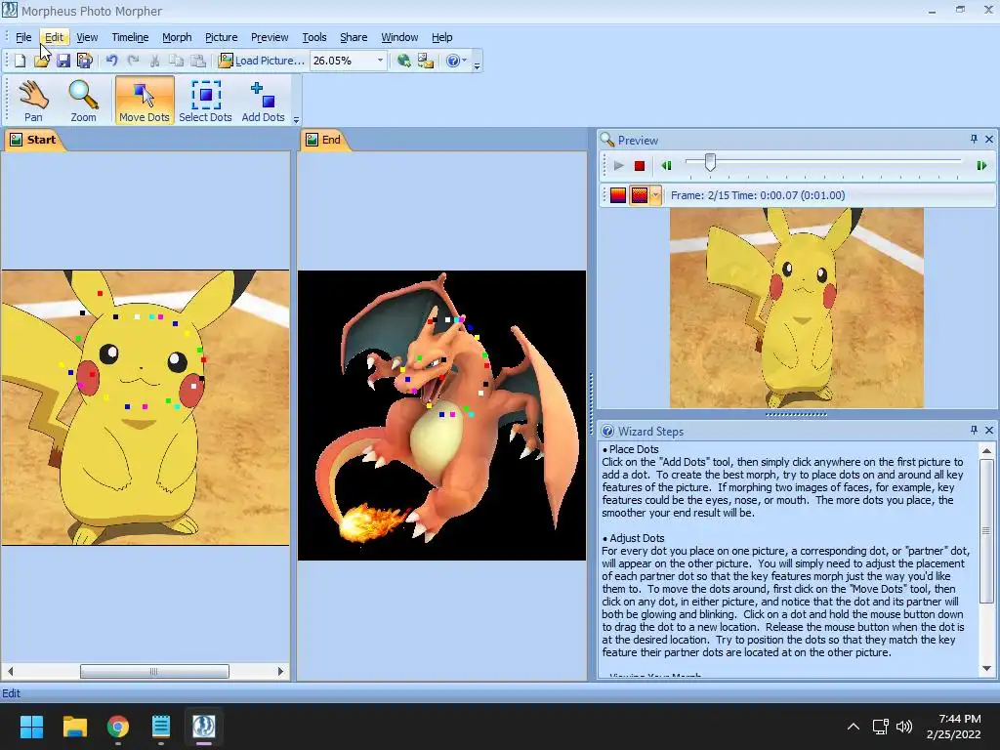Show hidden system tray icons chevron

(x=853, y=727)
